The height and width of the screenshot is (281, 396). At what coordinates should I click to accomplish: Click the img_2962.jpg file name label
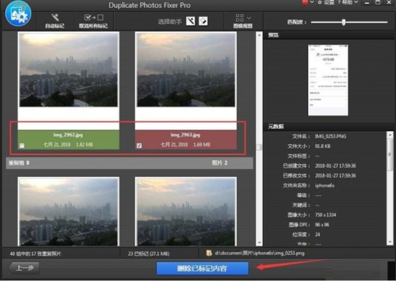click(68, 135)
